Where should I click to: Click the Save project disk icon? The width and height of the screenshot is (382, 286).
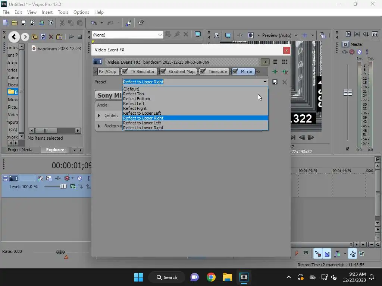pyautogui.click(x=24, y=23)
